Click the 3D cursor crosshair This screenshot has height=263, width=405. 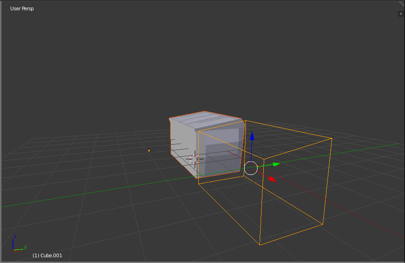[195, 159]
